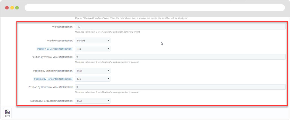290x120 pixels.
Task: Open the Width Unit (Notification) dropdown
Action: (93, 41)
